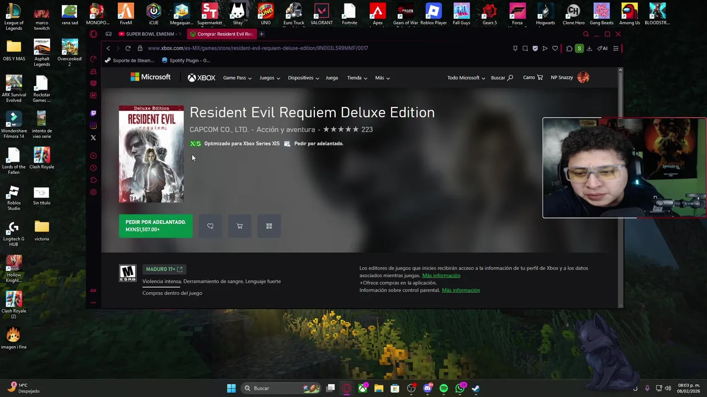Open Discord from the taskbar
The height and width of the screenshot is (397, 707).
click(x=427, y=388)
